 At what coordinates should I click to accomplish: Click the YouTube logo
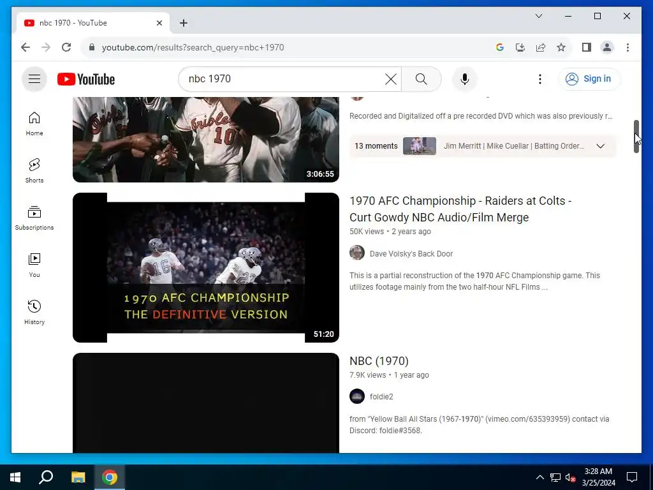[x=86, y=78]
